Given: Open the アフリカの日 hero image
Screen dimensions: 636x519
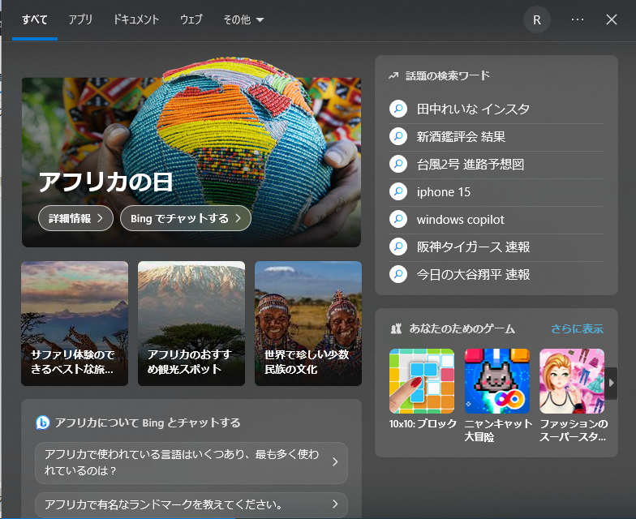Looking at the screenshot, I should coord(191,152).
